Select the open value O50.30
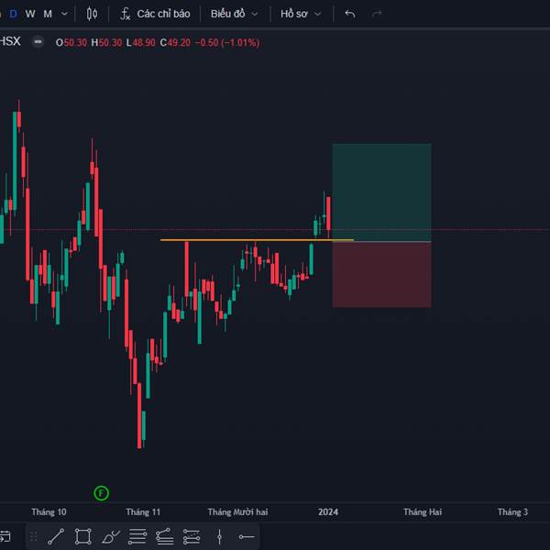This screenshot has height=550, width=550. tap(71, 43)
